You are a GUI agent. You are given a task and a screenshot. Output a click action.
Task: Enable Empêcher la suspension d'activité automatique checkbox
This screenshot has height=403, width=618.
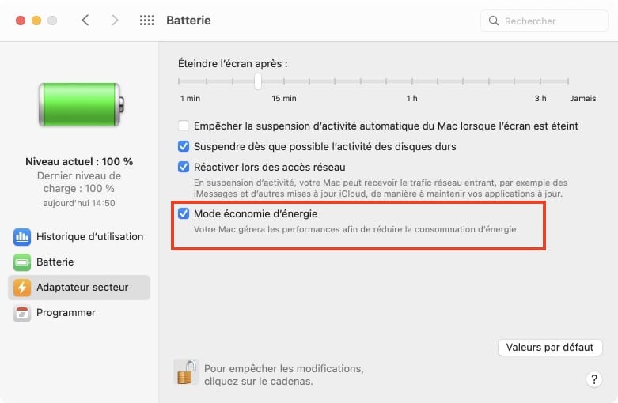click(x=184, y=126)
